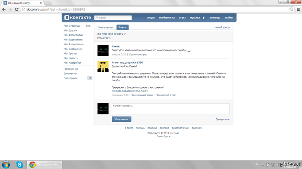Click the Поддержка +1 counter badge

point(90,78)
